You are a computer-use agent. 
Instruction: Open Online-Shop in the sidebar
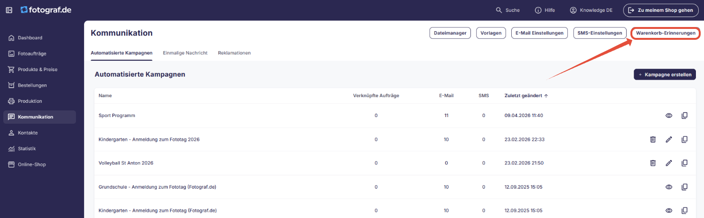(39, 164)
